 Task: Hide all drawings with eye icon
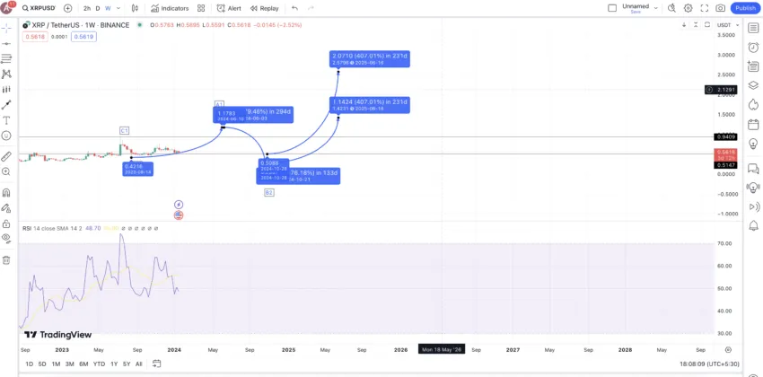pyautogui.click(x=6, y=238)
